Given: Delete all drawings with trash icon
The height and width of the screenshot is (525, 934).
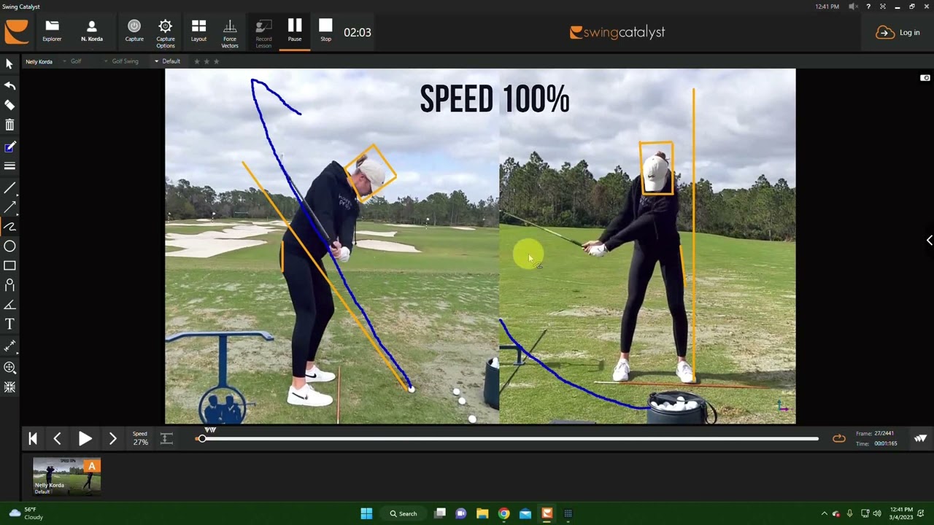Looking at the screenshot, I should (9, 125).
